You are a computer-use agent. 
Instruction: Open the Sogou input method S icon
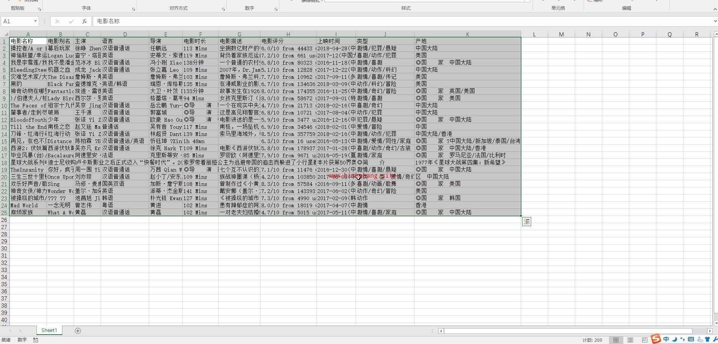(656, 339)
